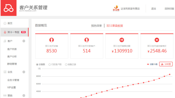
Task: Click the total sales value ¥1309910
Action: point(122,51)
